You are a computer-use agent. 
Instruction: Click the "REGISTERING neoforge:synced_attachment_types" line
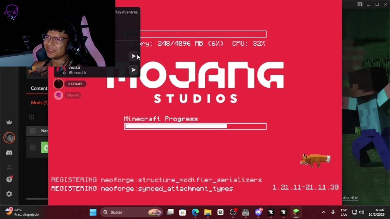point(142,189)
